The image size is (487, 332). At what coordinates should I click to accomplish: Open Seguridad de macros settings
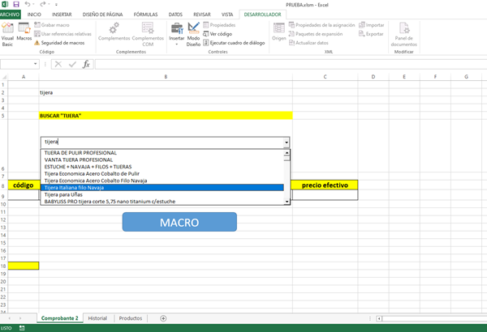(59, 43)
